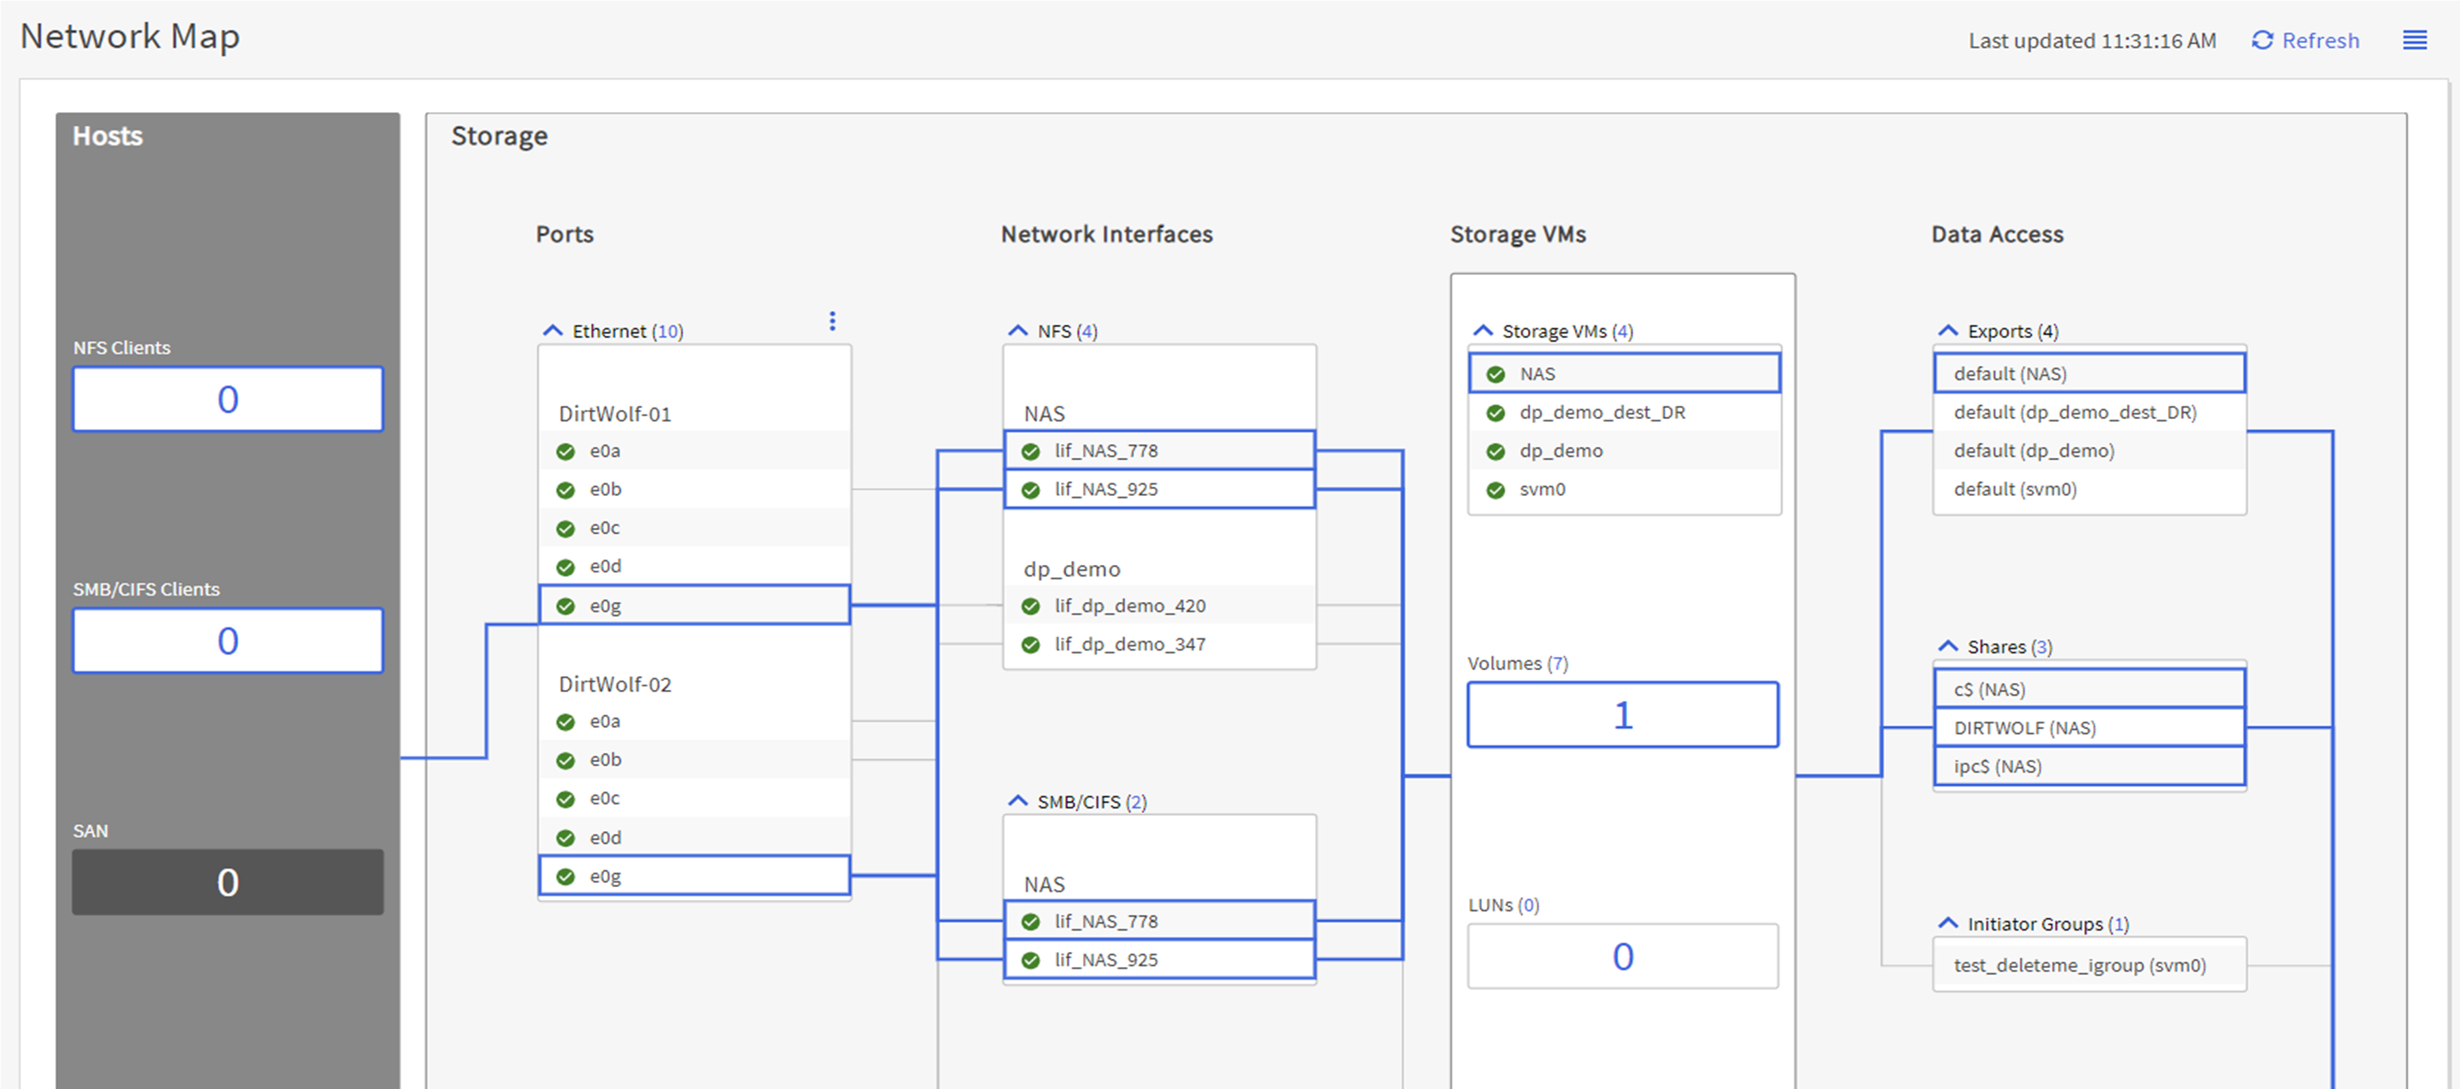Open the Volumes count box showing 1
Image resolution: width=2460 pixels, height=1089 pixels.
coord(1623,714)
